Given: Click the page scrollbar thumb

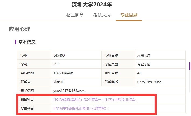Looking at the screenshot, I should click(190, 66).
